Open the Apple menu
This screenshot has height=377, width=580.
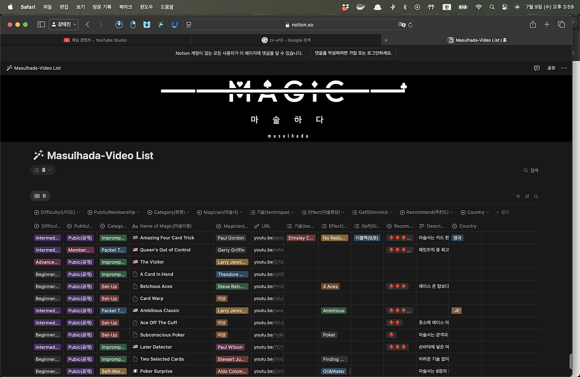coord(10,7)
